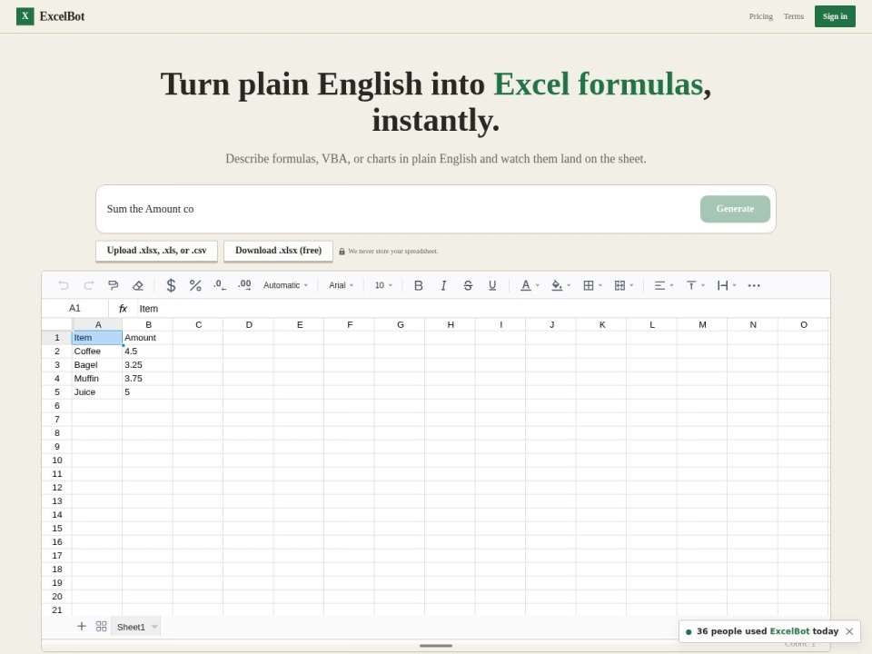The height and width of the screenshot is (654, 872).
Task: Click the borders grid icon
Action: 589,285
